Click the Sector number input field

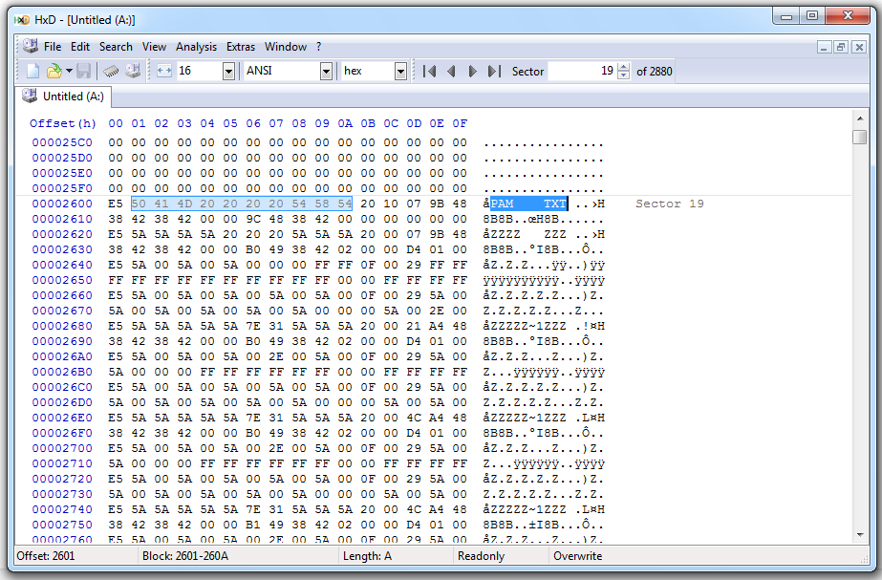tap(582, 71)
